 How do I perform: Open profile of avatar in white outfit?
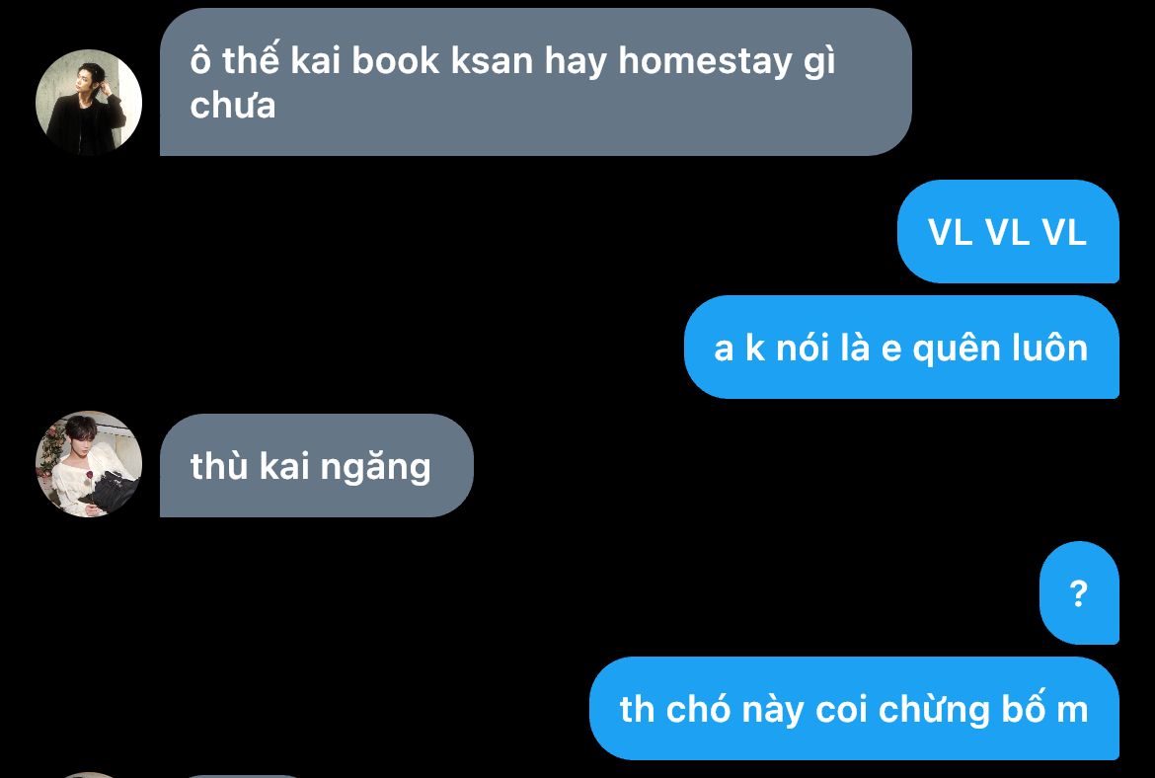click(x=89, y=464)
